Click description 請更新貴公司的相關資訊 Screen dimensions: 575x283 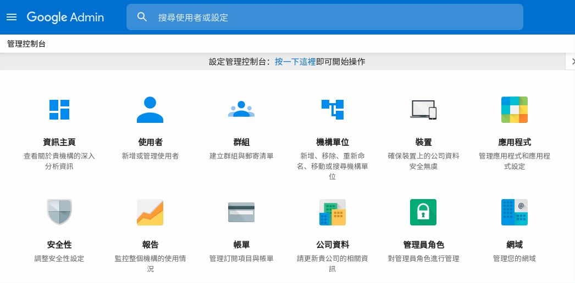(x=333, y=264)
